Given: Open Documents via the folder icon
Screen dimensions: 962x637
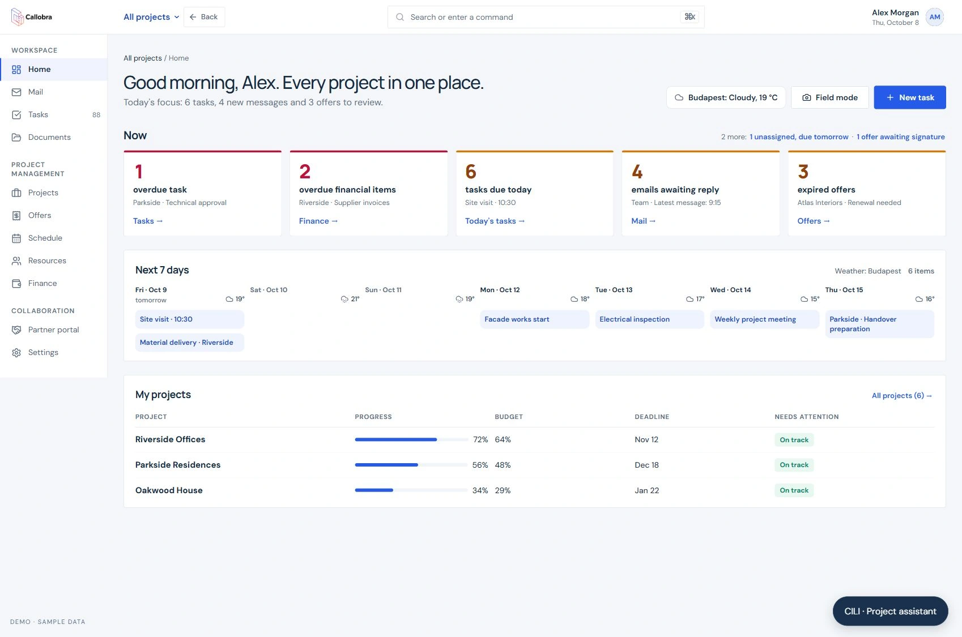Looking at the screenshot, I should [16, 138].
